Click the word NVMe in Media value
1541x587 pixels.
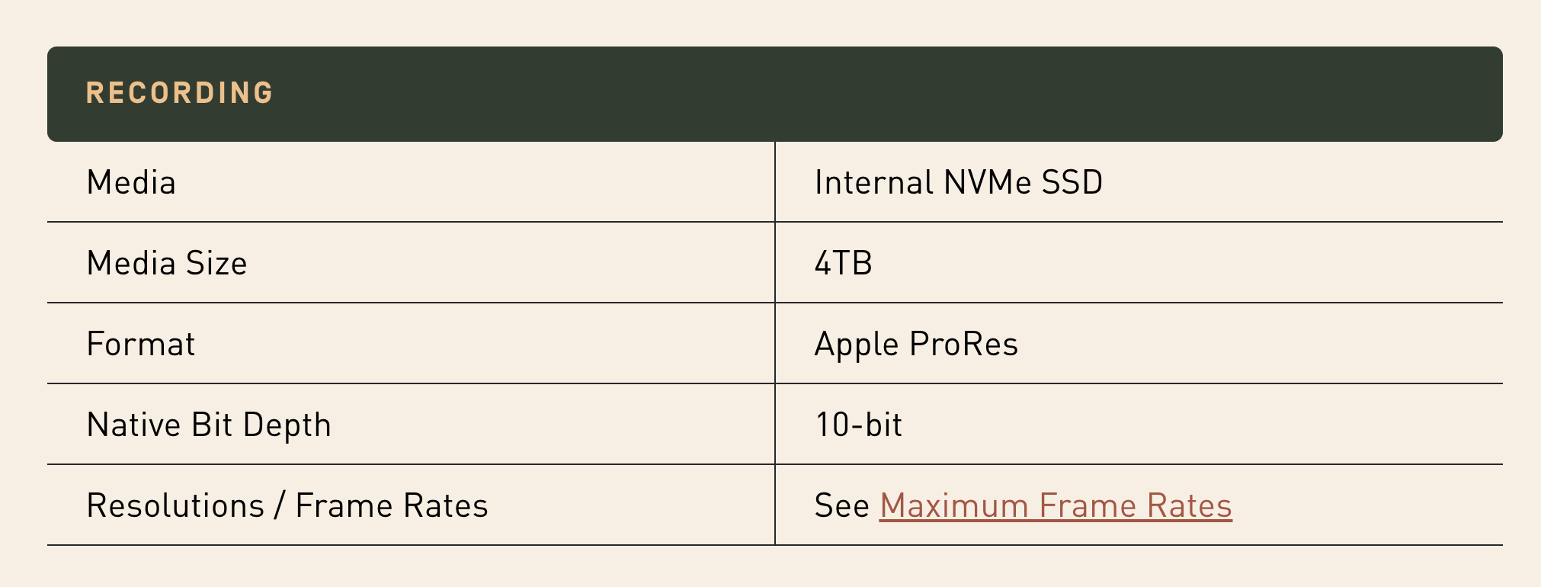tap(987, 183)
